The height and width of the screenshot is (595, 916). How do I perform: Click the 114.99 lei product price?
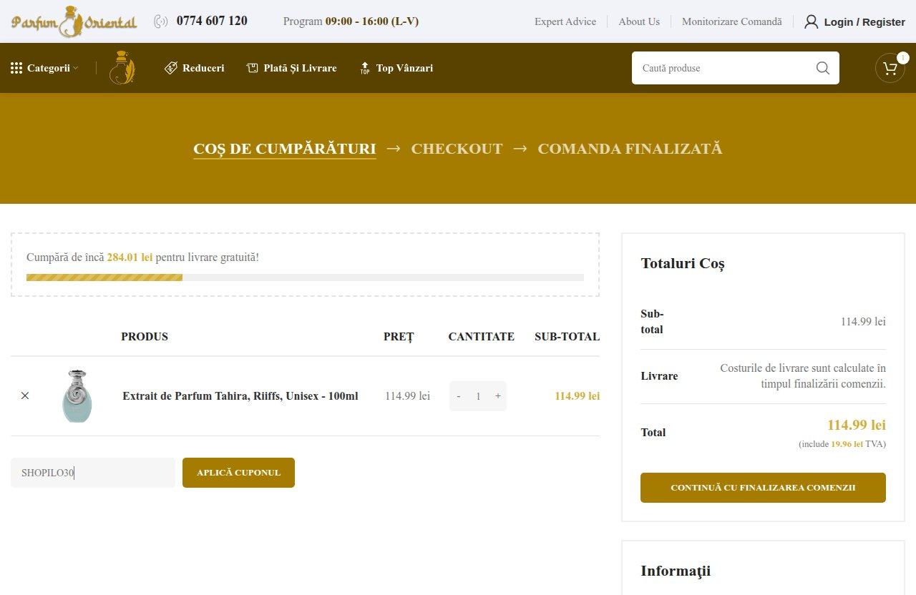407,396
